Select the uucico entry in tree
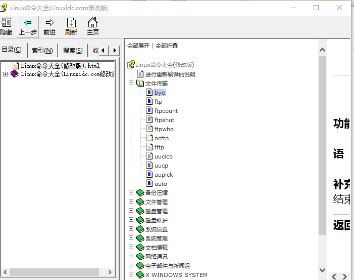Viewport: 354px width, 280px height. 163,156
